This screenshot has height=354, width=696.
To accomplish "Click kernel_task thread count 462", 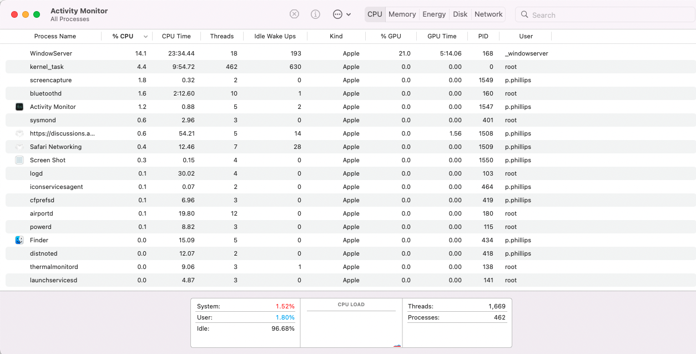I will pos(231,67).
